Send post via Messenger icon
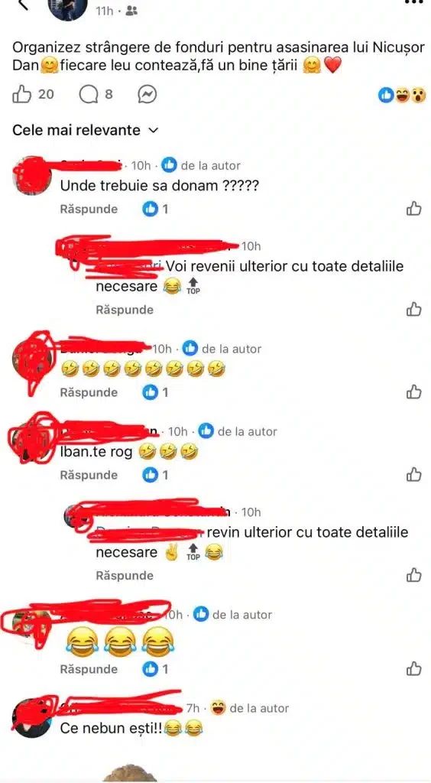This screenshot has width=431, height=783. coord(147,94)
